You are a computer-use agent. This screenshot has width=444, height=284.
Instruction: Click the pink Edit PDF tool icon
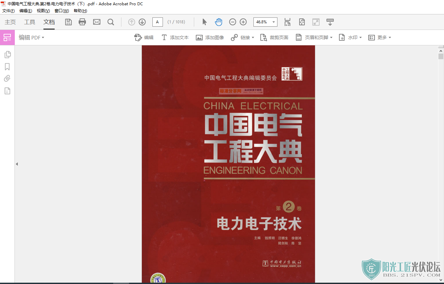7,37
